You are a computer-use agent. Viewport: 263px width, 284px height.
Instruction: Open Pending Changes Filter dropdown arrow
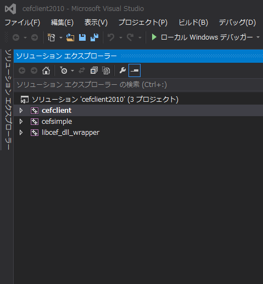[72, 70]
